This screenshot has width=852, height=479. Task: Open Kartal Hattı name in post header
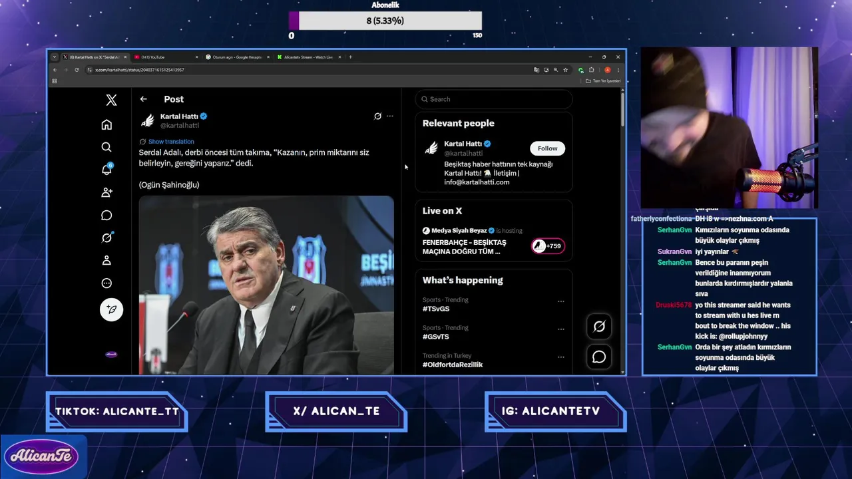pos(179,116)
